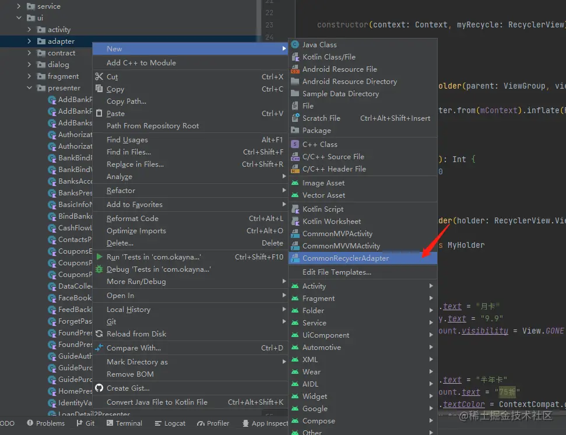Image resolution: width=566 pixels, height=435 pixels.
Task: Click the Reload from Disk icon
Action: click(x=99, y=334)
